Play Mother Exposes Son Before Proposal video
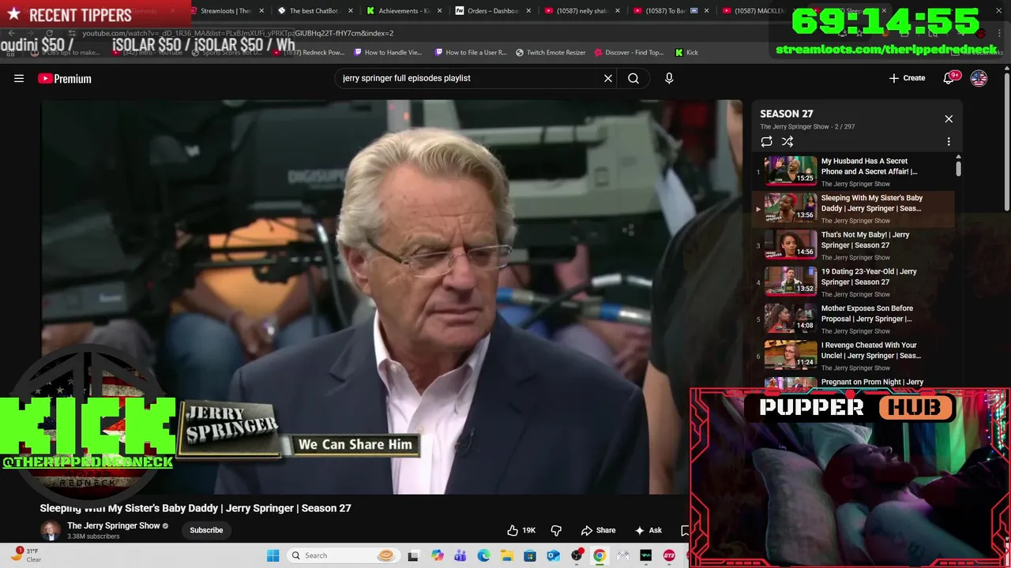This screenshot has height=568, width=1011. point(853,319)
